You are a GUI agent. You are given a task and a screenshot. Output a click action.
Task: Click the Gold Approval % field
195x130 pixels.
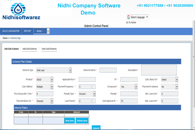129,101
